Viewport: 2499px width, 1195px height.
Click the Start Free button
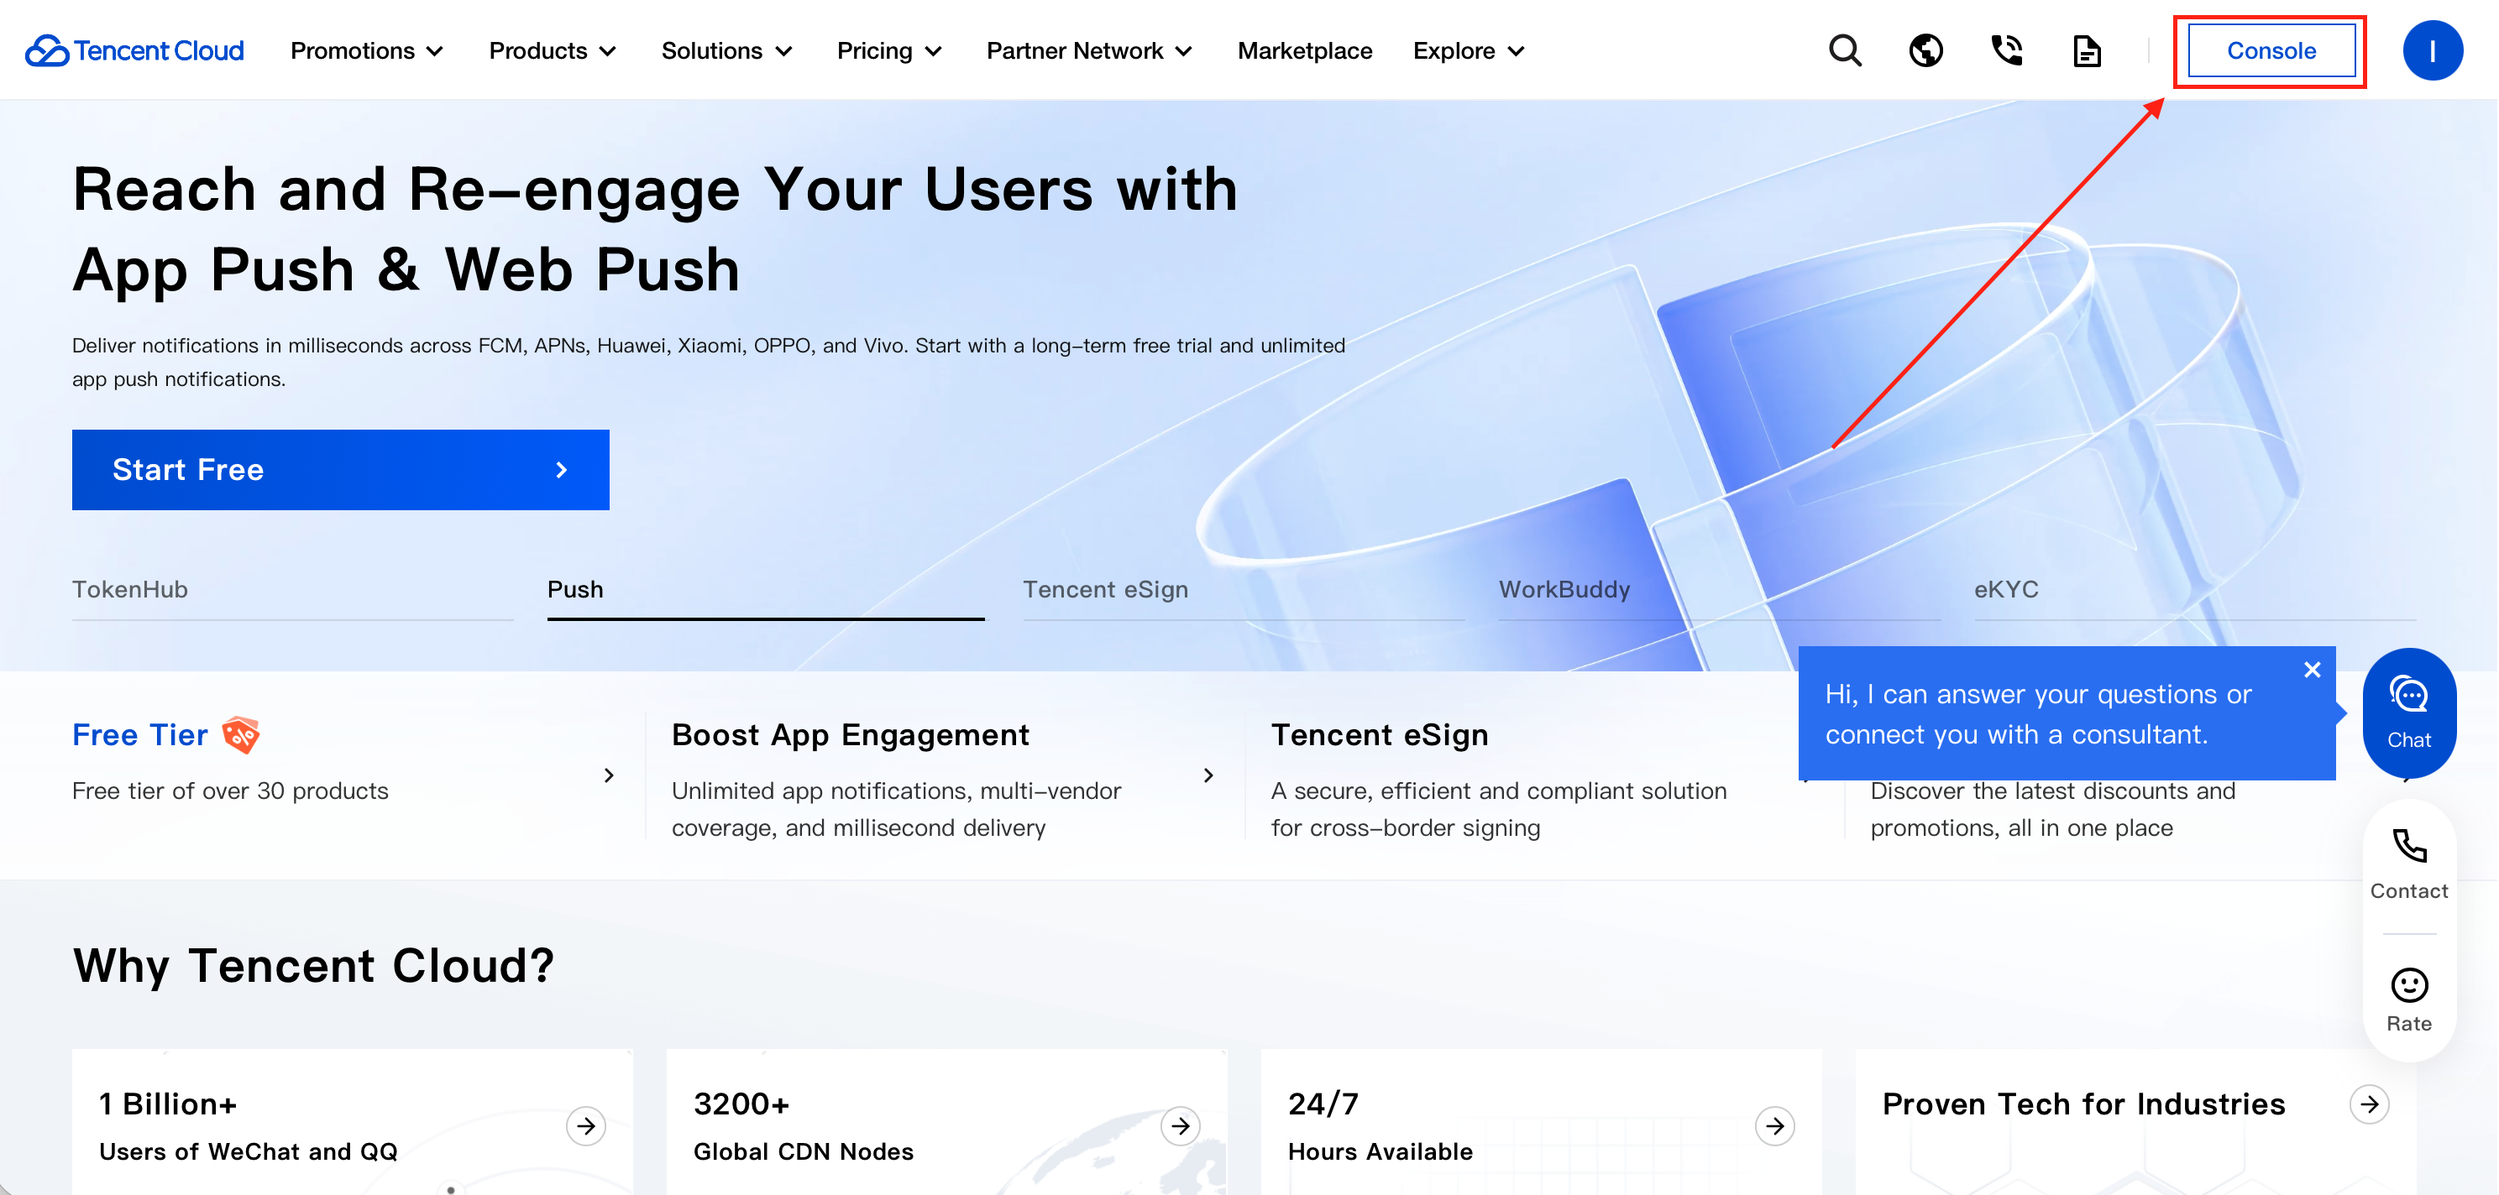pyautogui.click(x=341, y=470)
